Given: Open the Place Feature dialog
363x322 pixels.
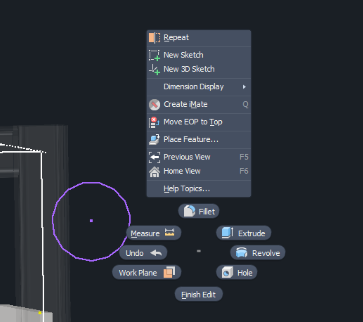Looking at the screenshot, I should 191,139.
